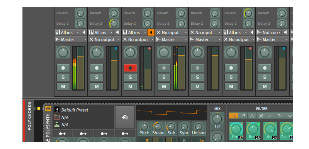This screenshot has height=149, width=309.
Task: Select the orange low-pass filter shape icon
Action: point(233,116)
